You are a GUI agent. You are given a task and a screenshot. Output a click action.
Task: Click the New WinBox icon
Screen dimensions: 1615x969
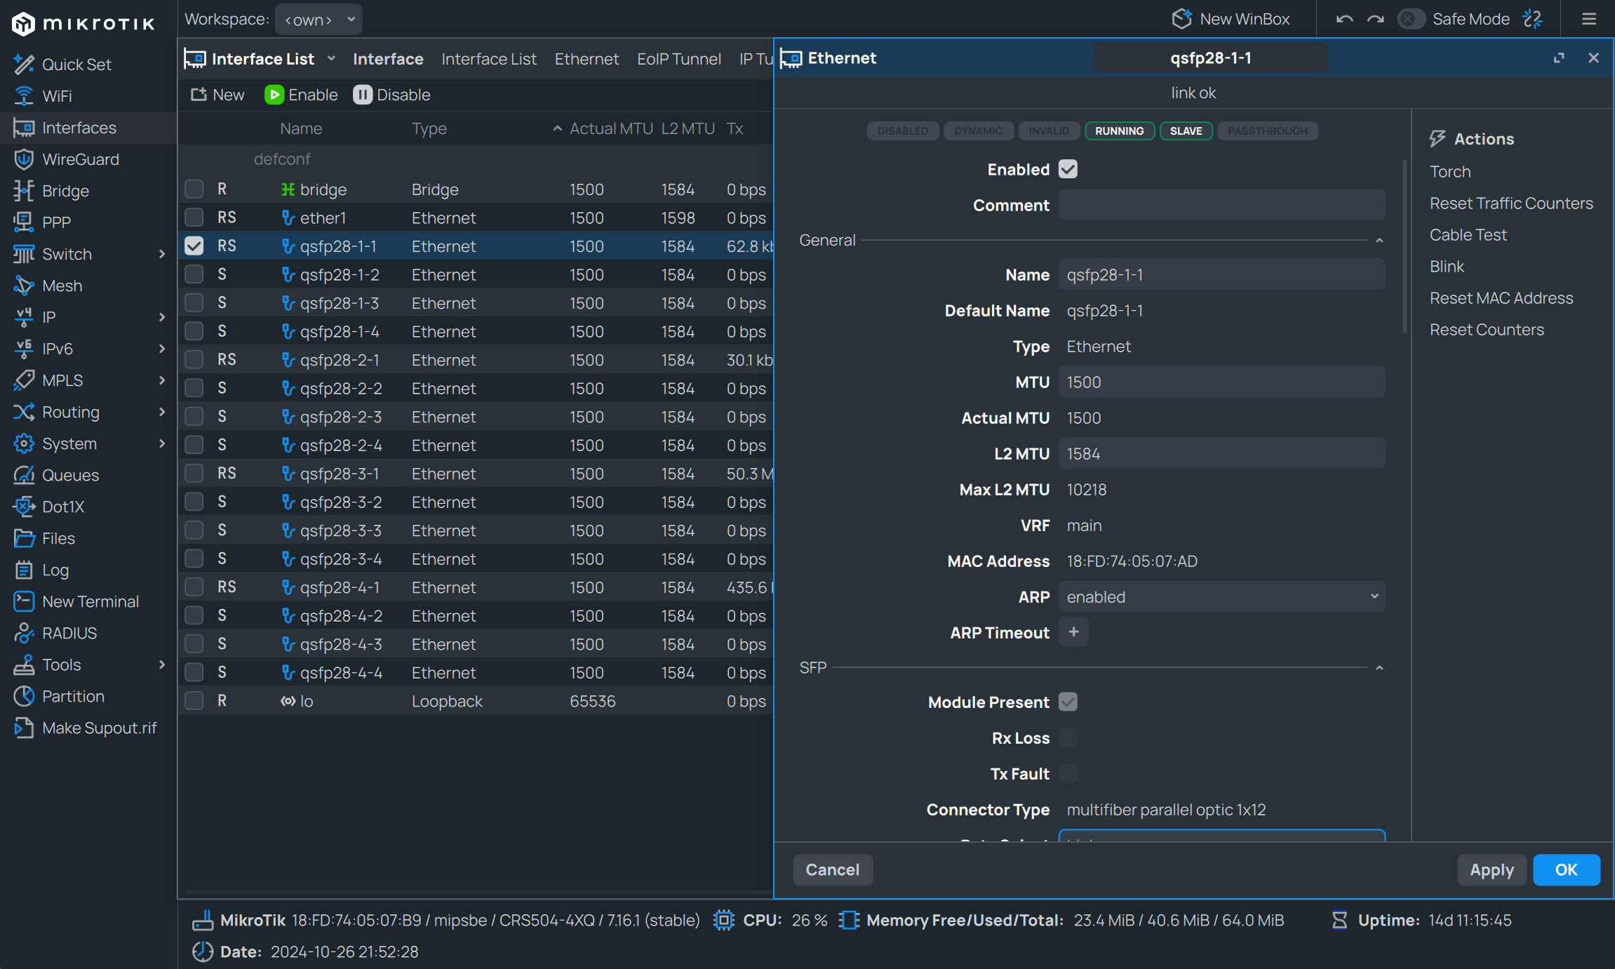1181,18
